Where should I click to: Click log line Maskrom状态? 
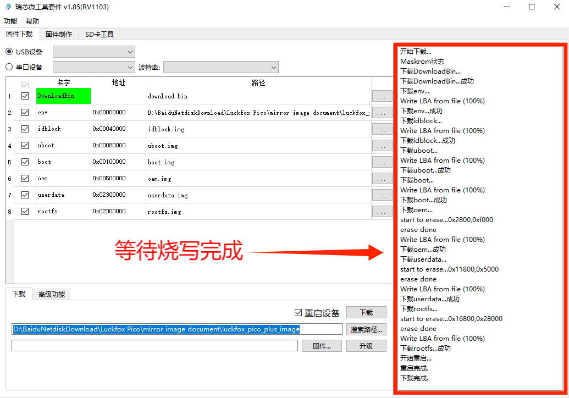pyautogui.click(x=422, y=62)
